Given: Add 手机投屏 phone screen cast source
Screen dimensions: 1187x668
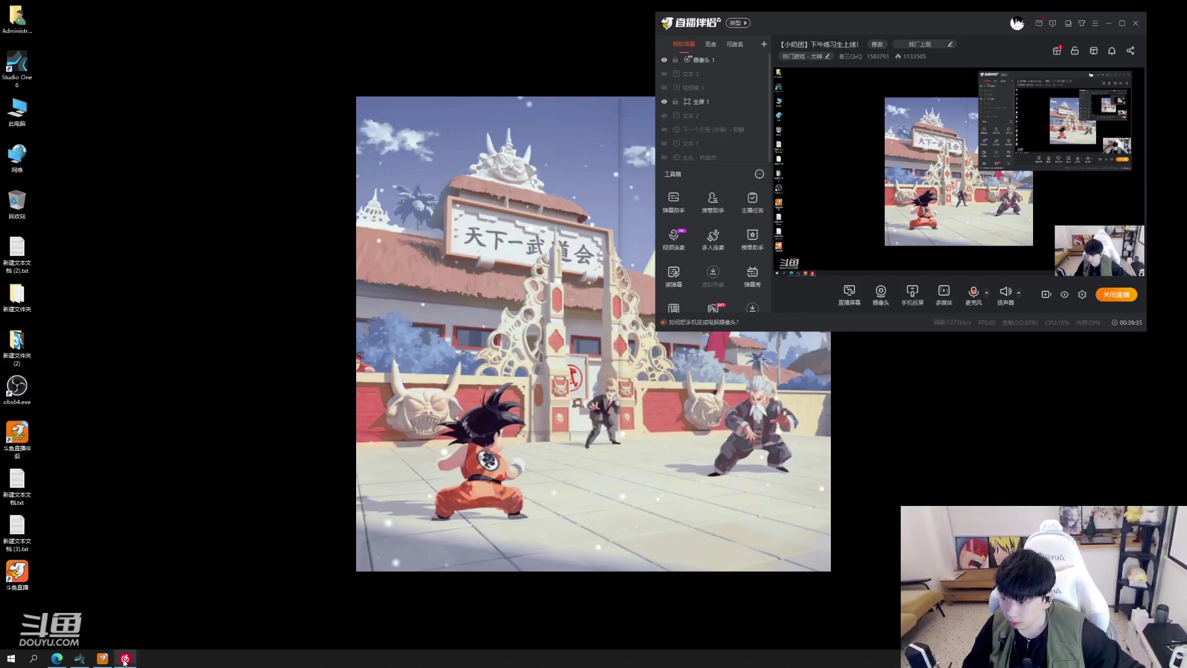Looking at the screenshot, I should click(912, 294).
